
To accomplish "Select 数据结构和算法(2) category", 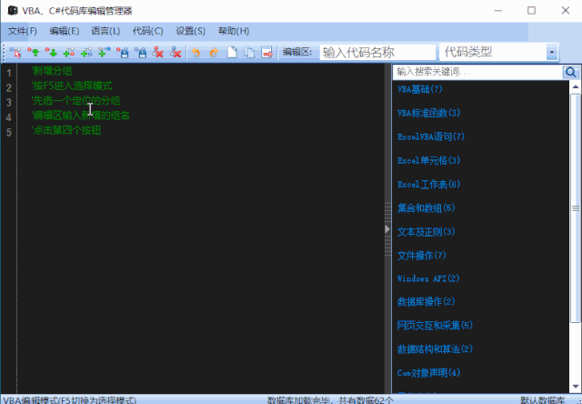I will click(x=435, y=349).
